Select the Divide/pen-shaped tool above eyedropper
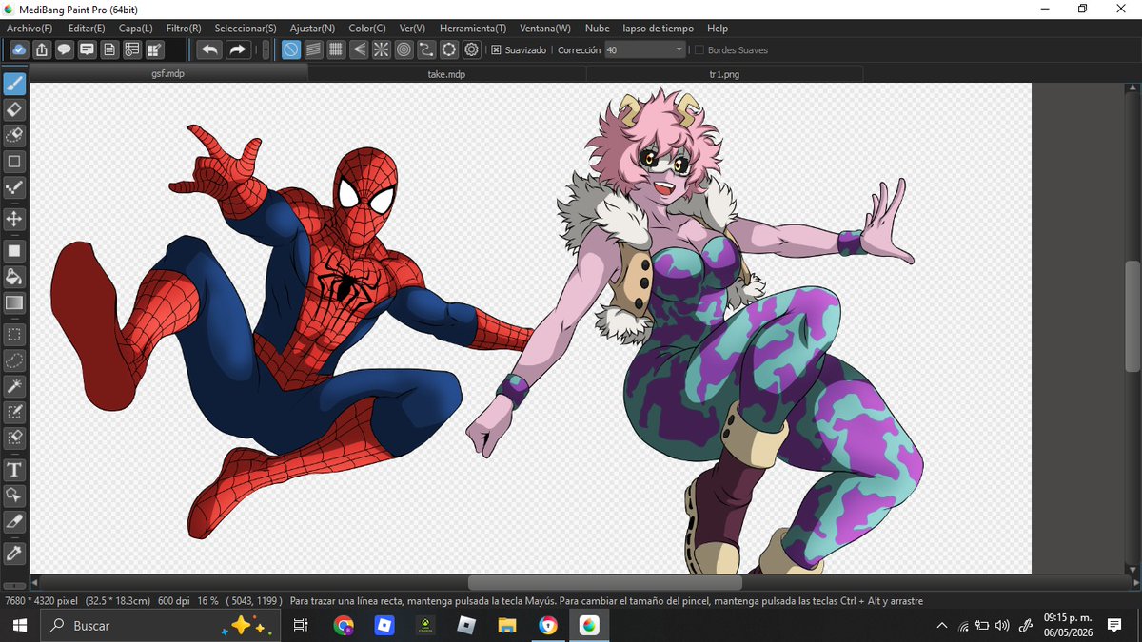Screen dimensions: 1142x642 pos(14,521)
